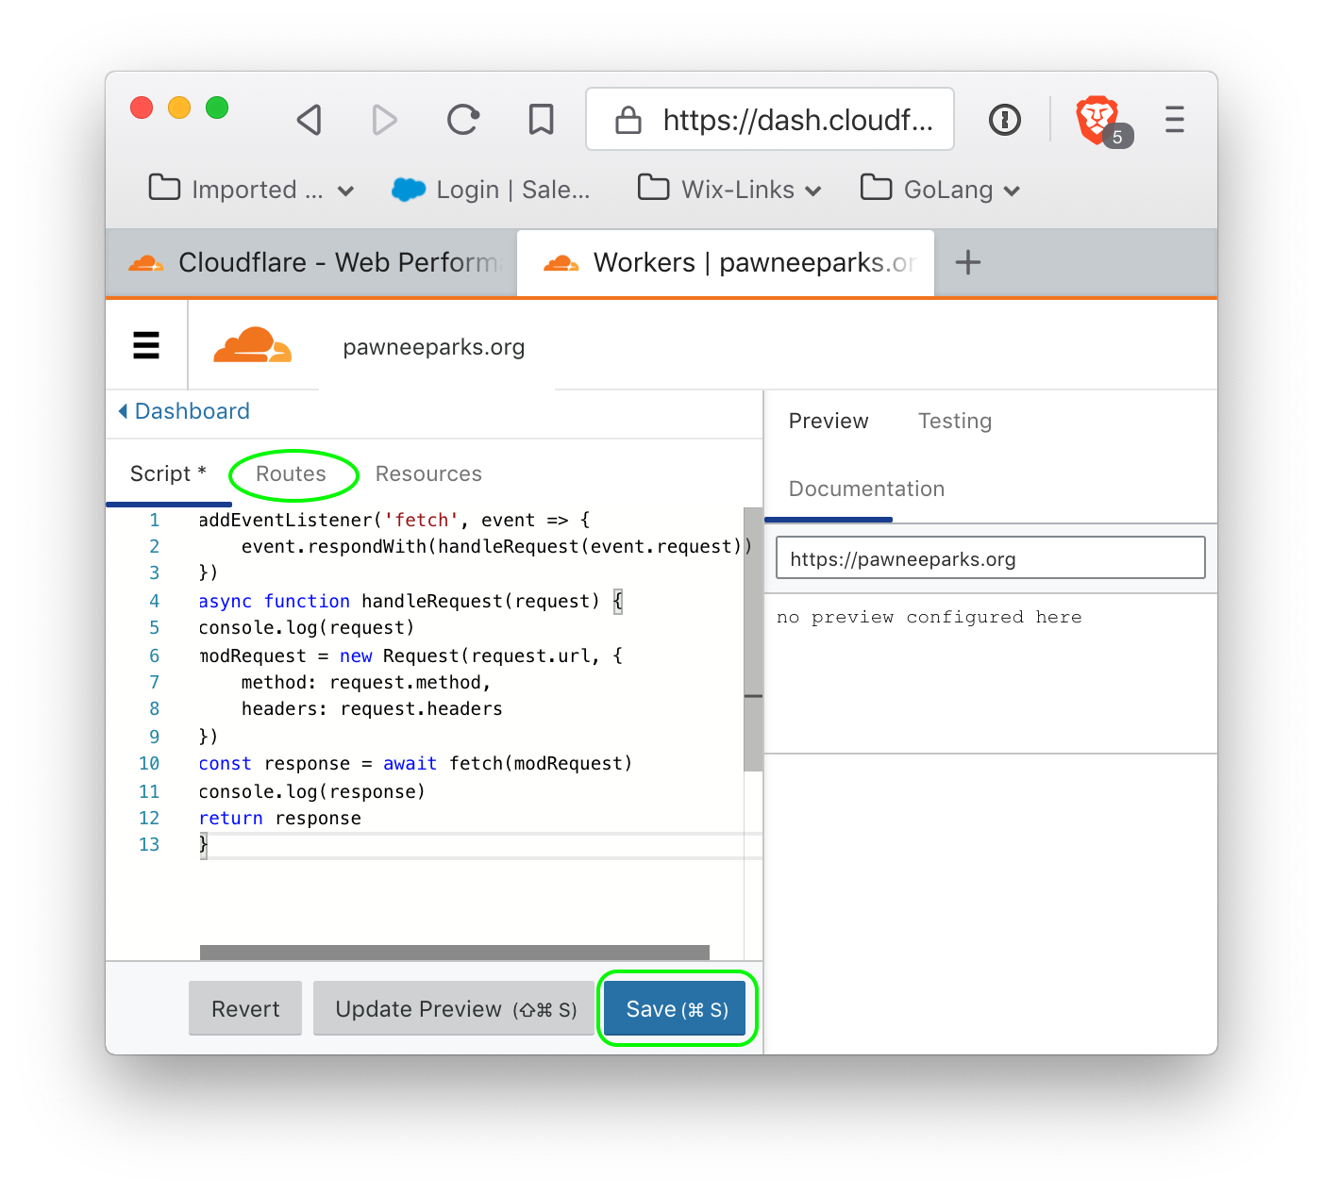Click the preview URL field https://pawneeparks.org

coord(990,558)
